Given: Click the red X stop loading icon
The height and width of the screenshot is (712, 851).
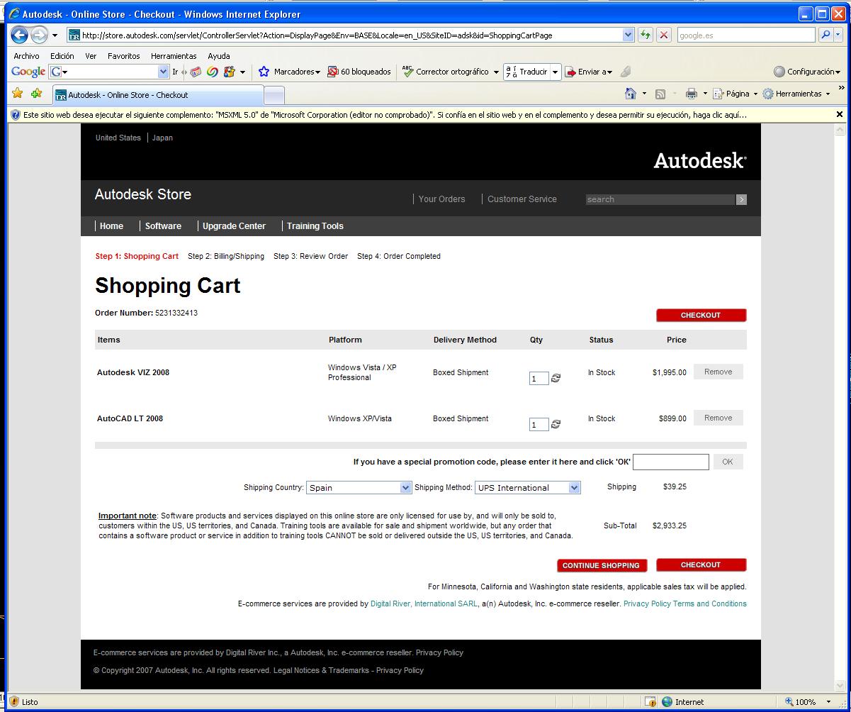Looking at the screenshot, I should 664,35.
